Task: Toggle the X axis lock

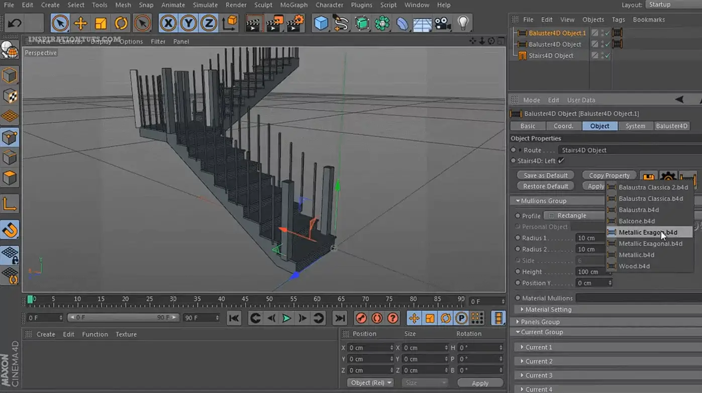Action: tap(168, 23)
